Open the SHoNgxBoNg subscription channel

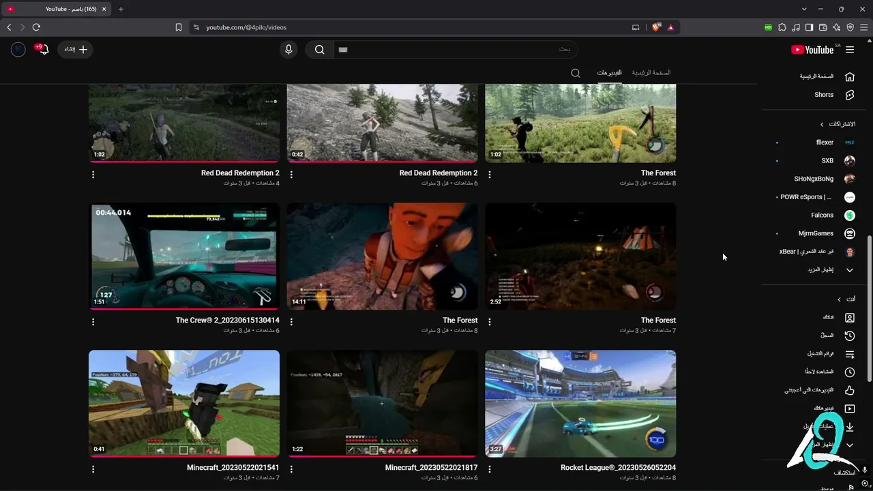pos(815,179)
